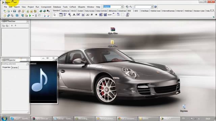Switch to the InterBase palette tab

coord(145,11)
